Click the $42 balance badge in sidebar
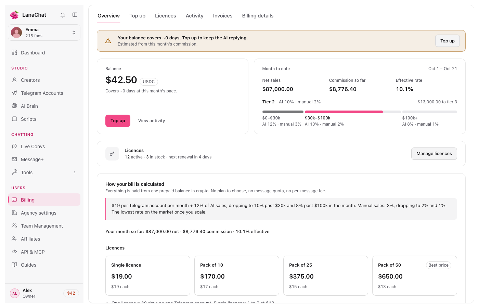 (x=71, y=293)
